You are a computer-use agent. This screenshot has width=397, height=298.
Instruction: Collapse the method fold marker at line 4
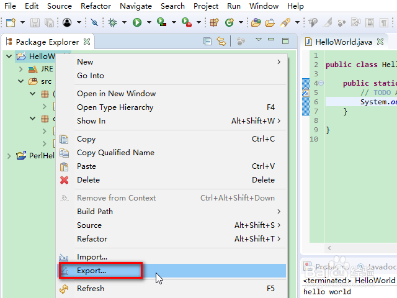click(x=321, y=83)
